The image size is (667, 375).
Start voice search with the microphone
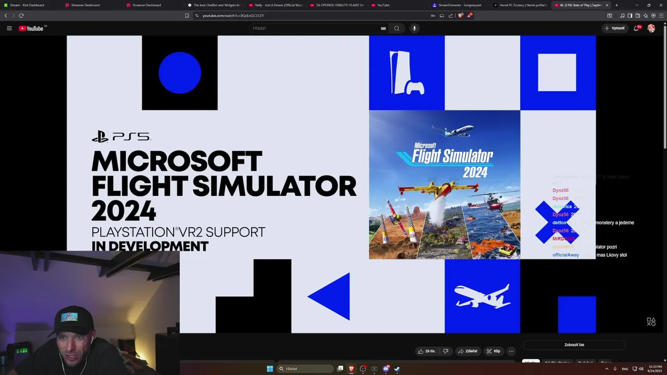pyautogui.click(x=414, y=28)
